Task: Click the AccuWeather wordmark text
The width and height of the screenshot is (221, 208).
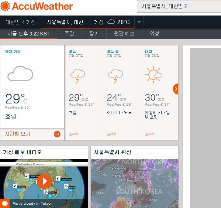Action: 42,6
